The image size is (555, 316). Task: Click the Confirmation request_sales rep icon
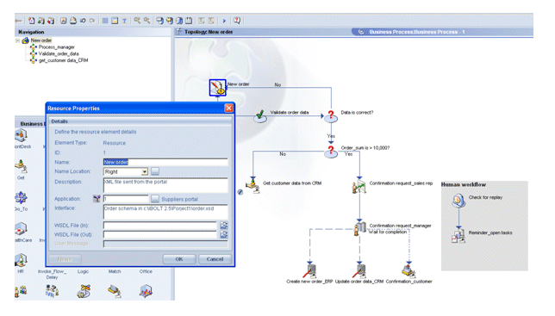click(x=359, y=187)
